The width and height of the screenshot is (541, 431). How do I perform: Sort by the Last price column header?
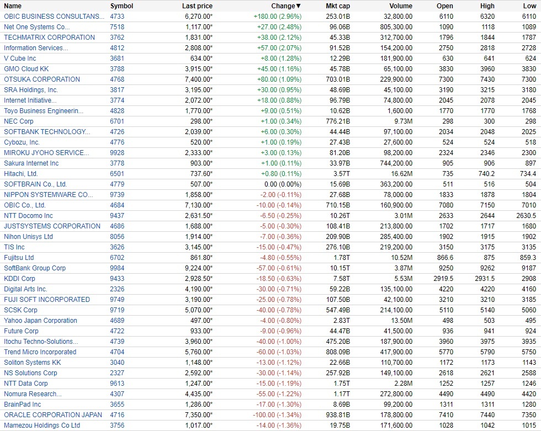(x=197, y=6)
